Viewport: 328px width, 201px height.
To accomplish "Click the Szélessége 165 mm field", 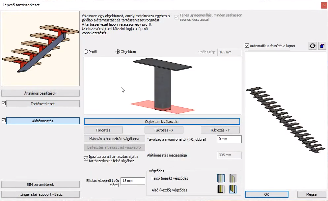I will tap(230, 52).
